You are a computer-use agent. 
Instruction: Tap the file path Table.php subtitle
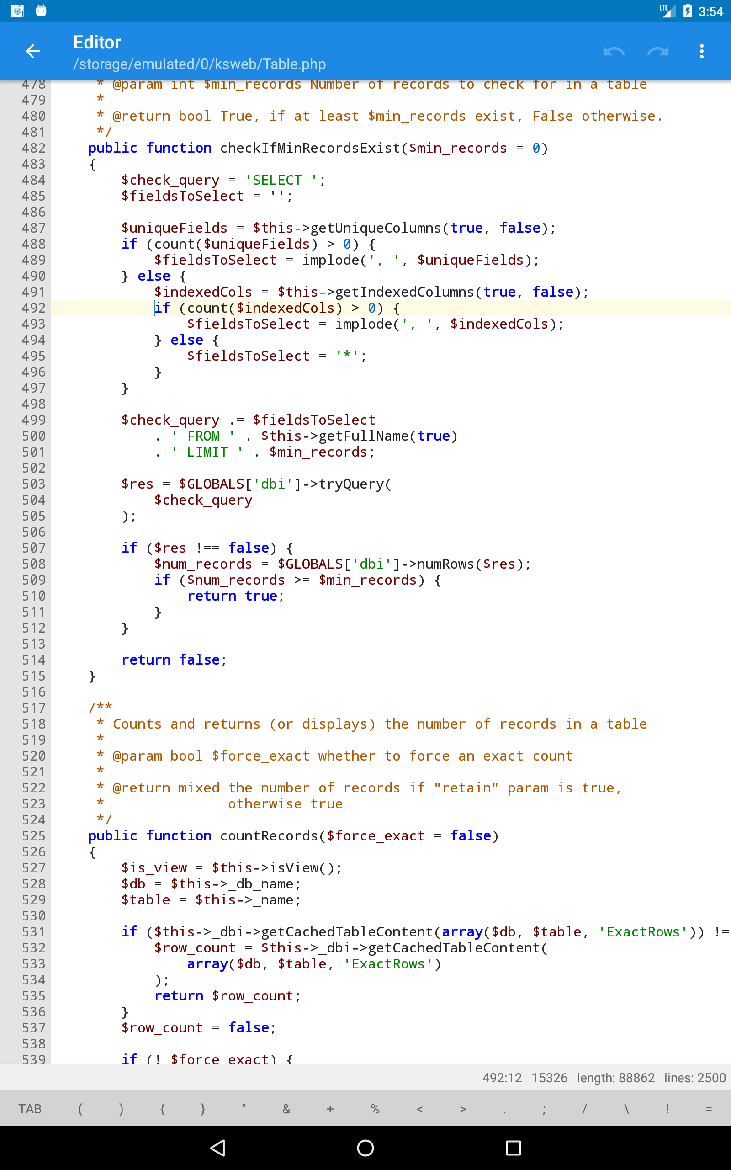pyautogui.click(x=199, y=64)
